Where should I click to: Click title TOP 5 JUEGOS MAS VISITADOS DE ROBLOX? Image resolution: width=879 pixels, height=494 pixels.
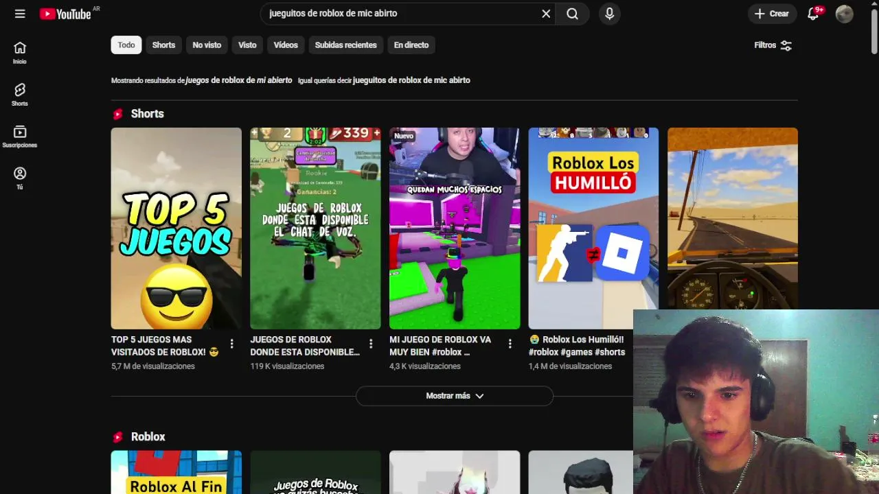(x=165, y=346)
